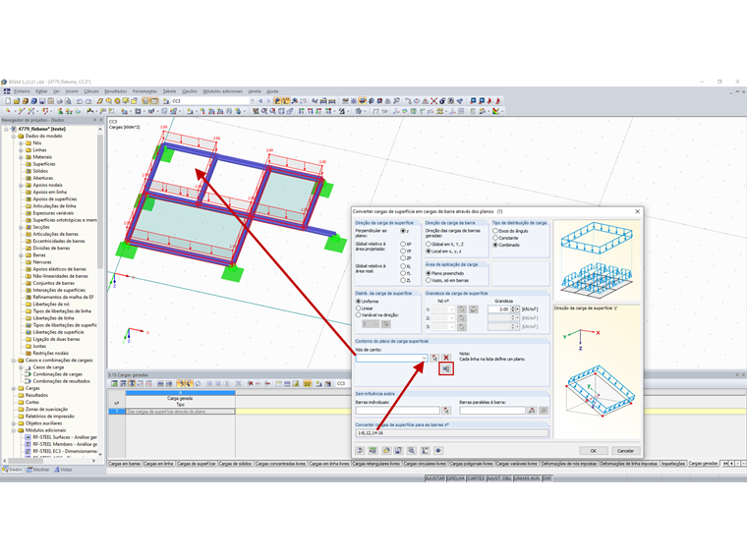Click the units and decimals icon in dialog
This screenshot has height=560, width=747.
click(x=373, y=451)
